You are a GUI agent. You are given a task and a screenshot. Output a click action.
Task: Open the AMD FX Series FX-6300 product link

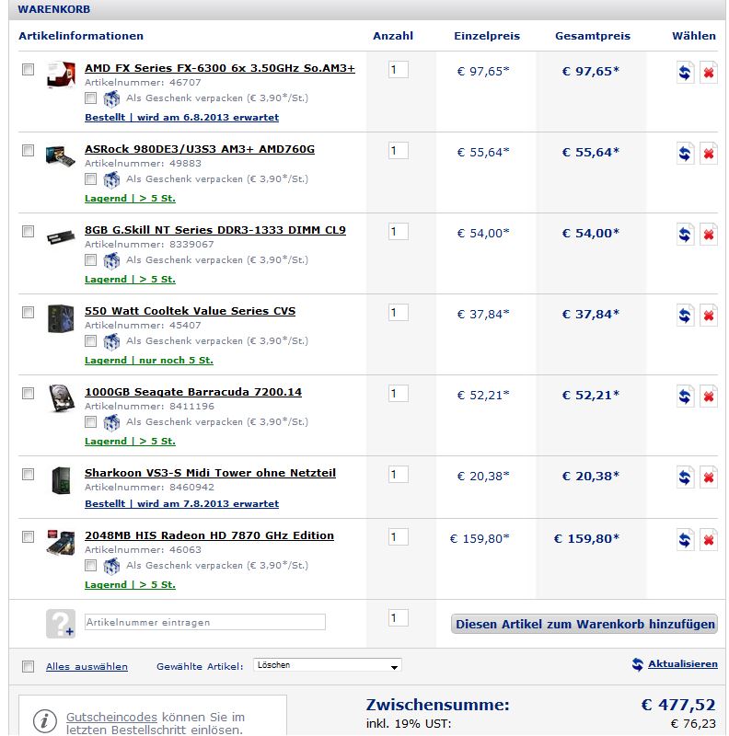[x=220, y=68]
